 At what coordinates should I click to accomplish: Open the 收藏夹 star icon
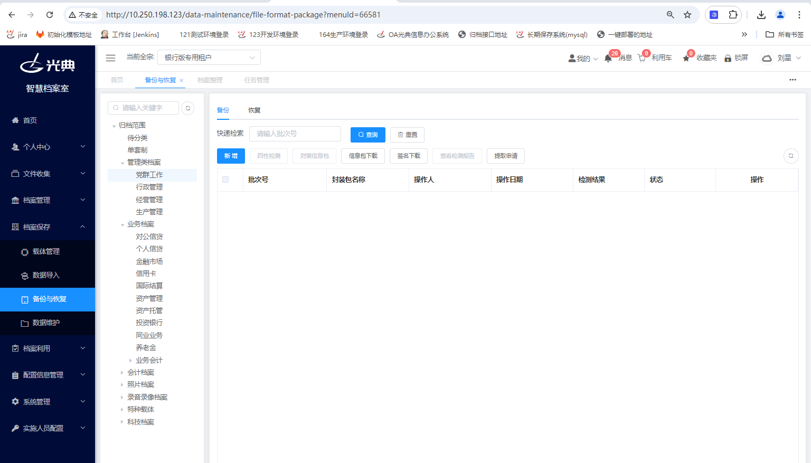click(686, 58)
